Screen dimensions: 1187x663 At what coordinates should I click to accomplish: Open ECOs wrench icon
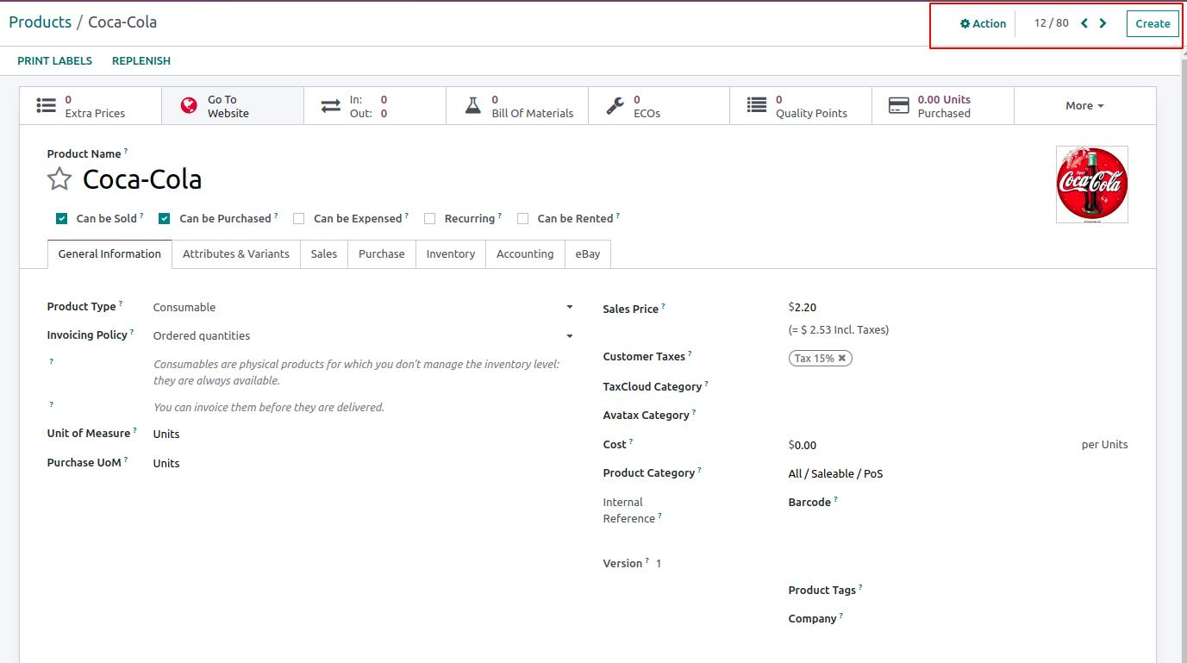pyautogui.click(x=615, y=105)
